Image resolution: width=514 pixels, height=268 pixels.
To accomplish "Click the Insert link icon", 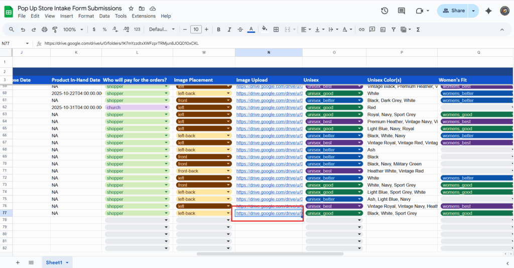I will 361,30.
